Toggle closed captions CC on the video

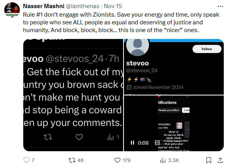pos(157,143)
